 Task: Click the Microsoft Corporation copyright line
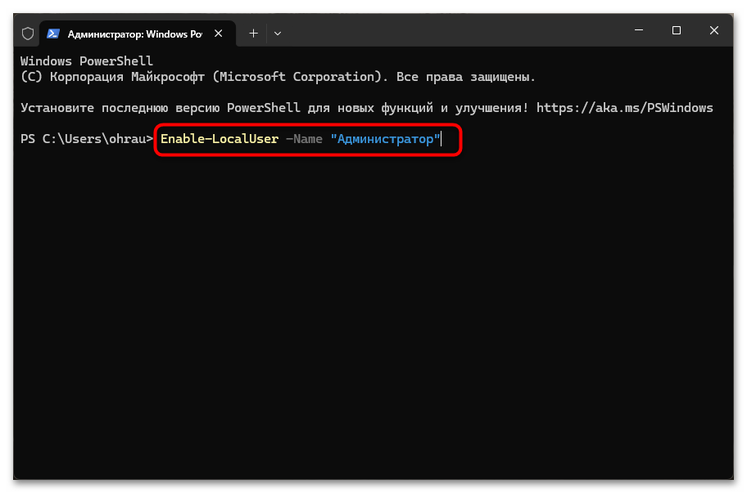(x=278, y=77)
